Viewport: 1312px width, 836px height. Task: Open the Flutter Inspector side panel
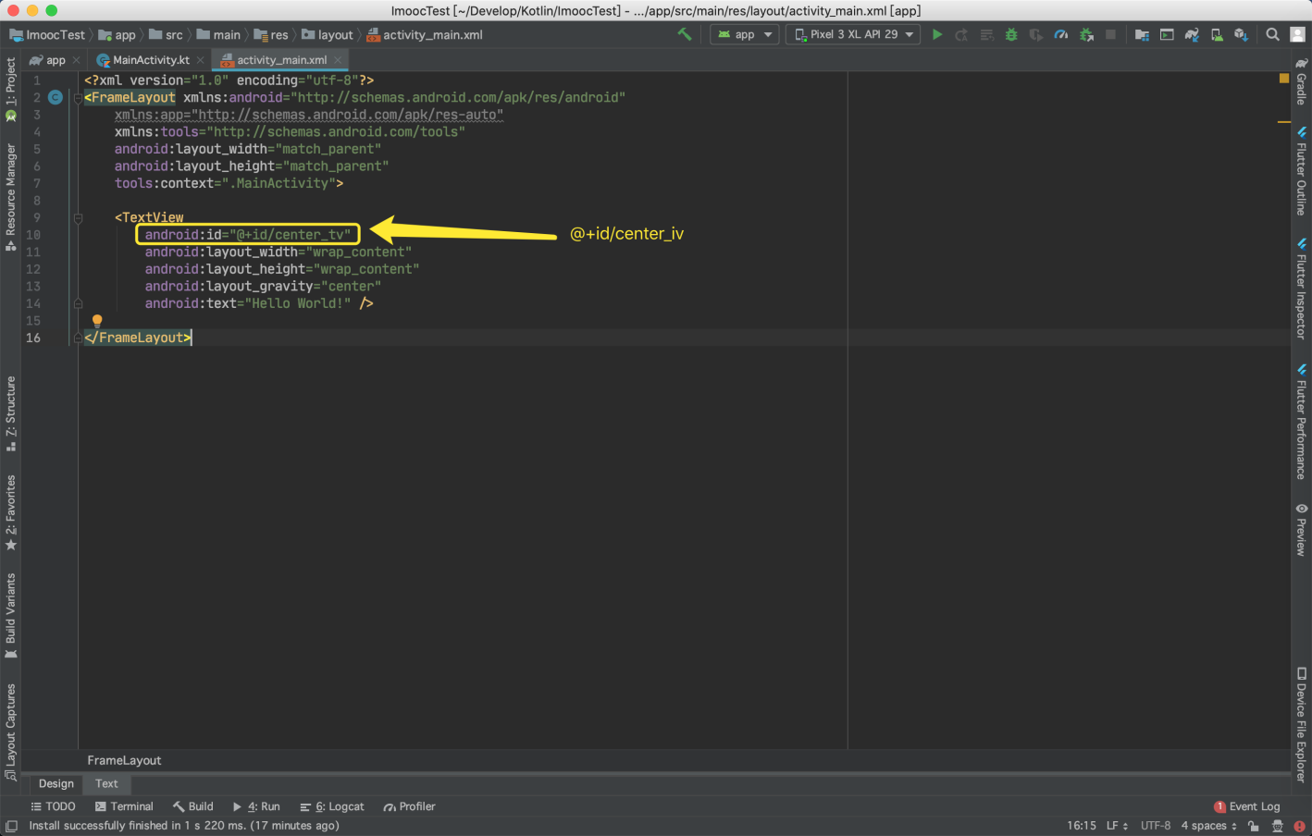[x=1301, y=289]
